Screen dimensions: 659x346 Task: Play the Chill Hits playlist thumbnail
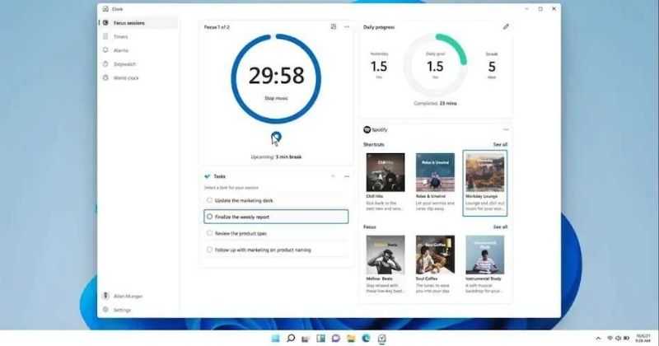click(386, 172)
